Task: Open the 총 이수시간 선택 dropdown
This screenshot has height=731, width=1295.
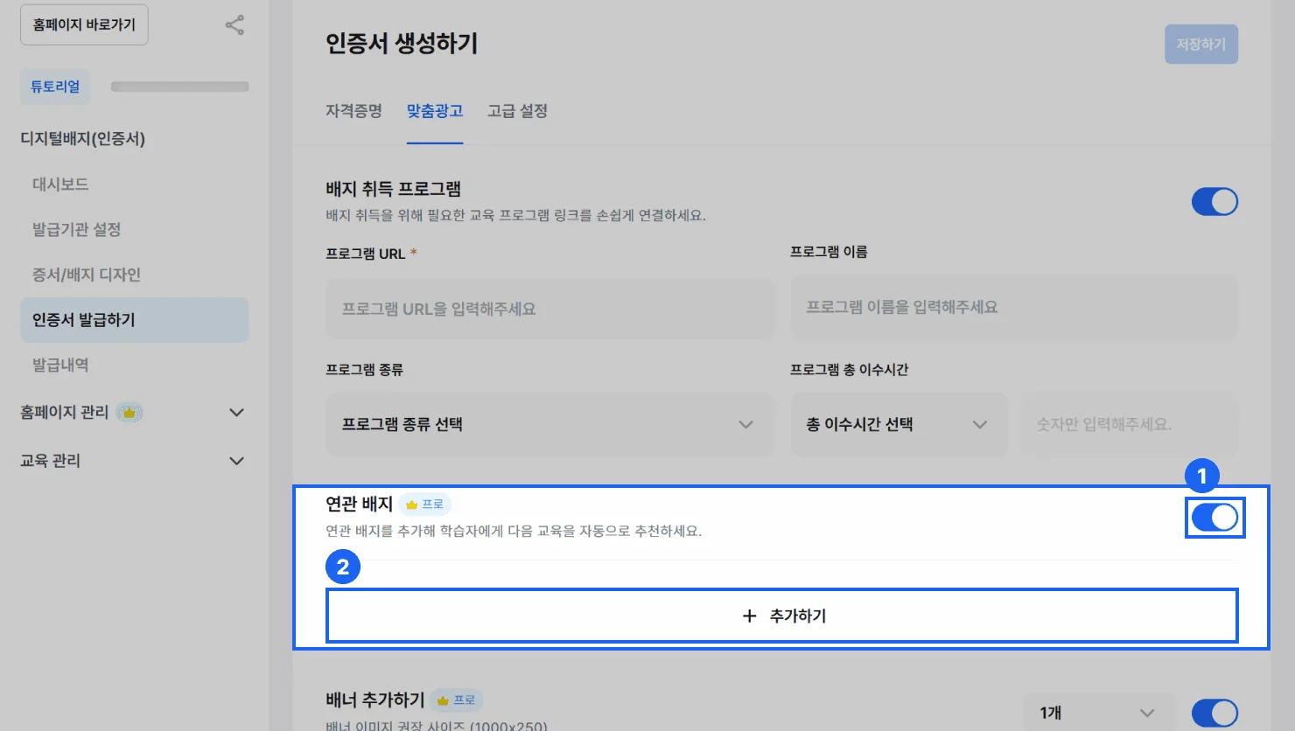Action: [x=899, y=425]
